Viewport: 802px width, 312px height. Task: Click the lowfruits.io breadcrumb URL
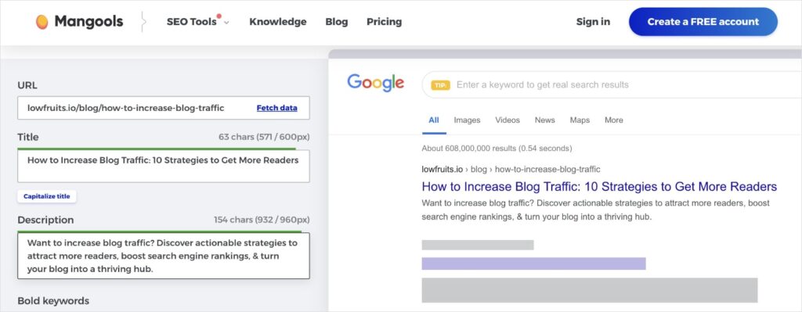click(x=511, y=169)
